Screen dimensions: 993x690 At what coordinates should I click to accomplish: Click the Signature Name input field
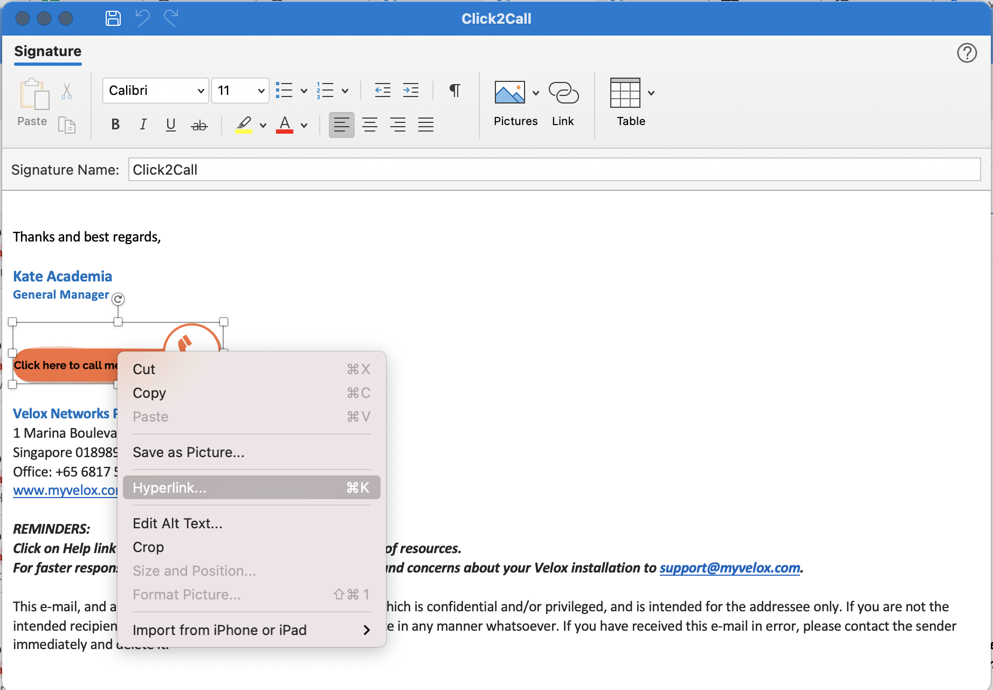(x=554, y=170)
